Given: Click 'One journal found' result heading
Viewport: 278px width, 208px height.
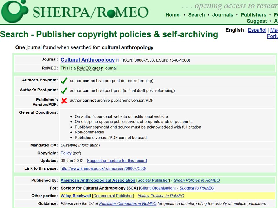Looking at the screenshot, I should pyautogui.click(x=84, y=47).
